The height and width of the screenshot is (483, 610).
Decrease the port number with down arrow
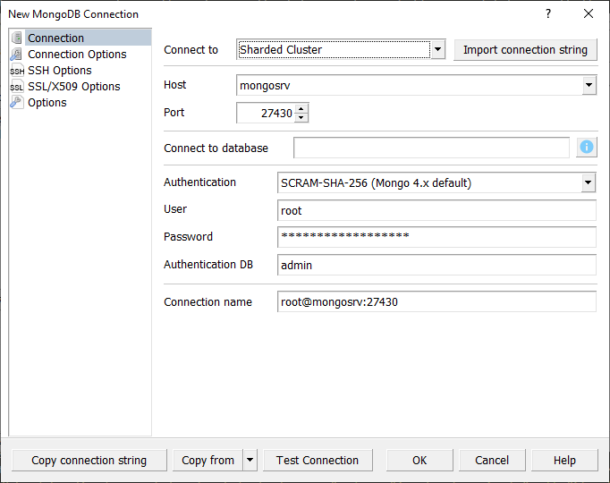pyautogui.click(x=301, y=117)
